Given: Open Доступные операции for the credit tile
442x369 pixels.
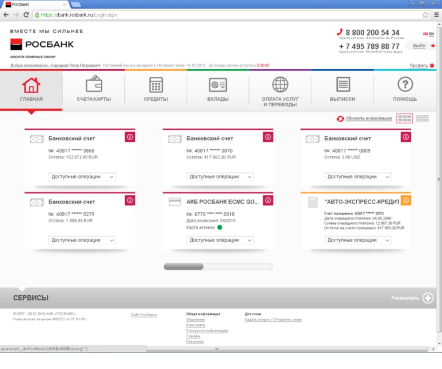Looking at the screenshot, I should tap(358, 240).
